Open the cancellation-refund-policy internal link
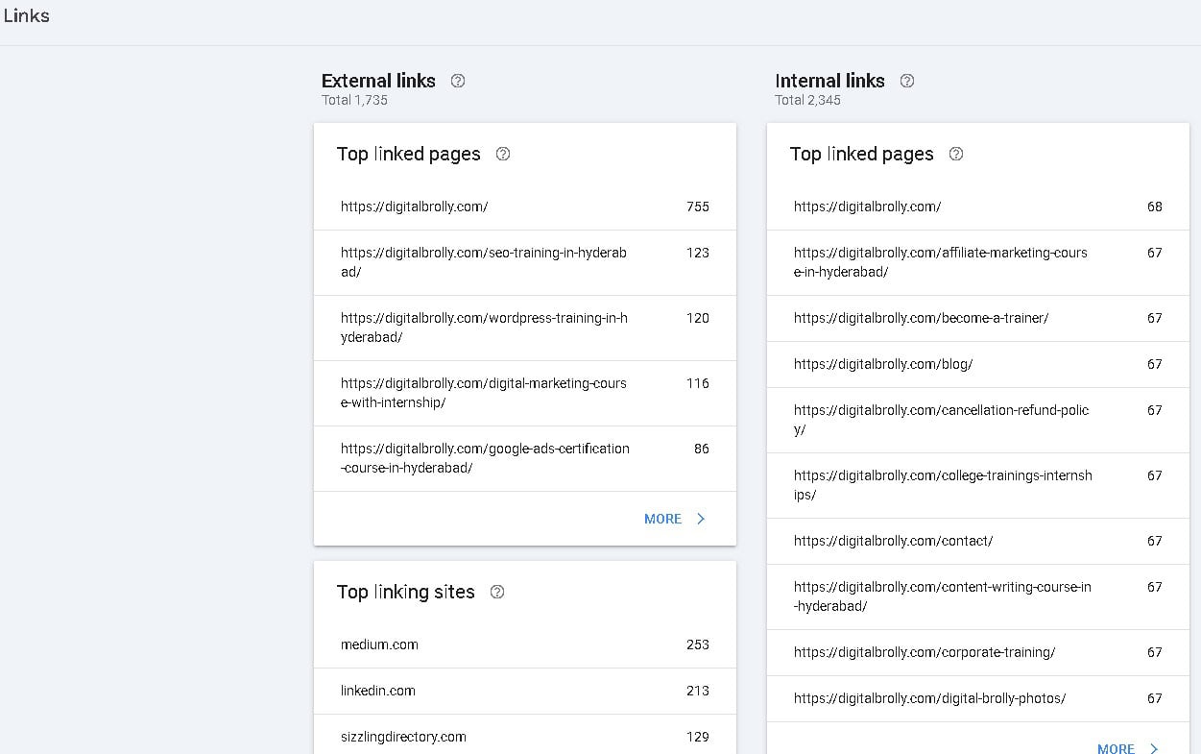The width and height of the screenshot is (1201, 754). click(941, 419)
